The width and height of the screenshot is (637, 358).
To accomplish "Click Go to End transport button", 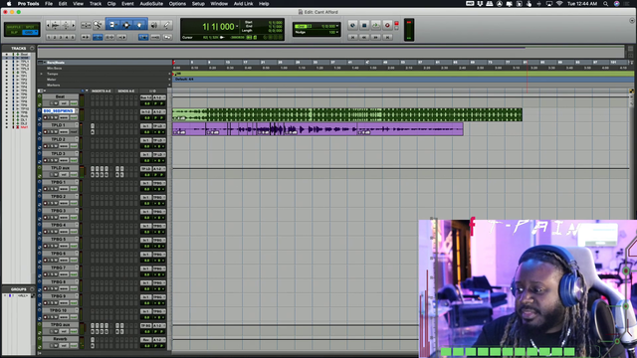I will [x=387, y=37].
